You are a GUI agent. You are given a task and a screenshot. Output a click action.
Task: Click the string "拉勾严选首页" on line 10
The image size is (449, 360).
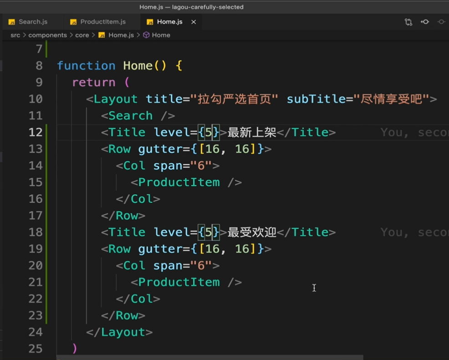click(x=234, y=99)
